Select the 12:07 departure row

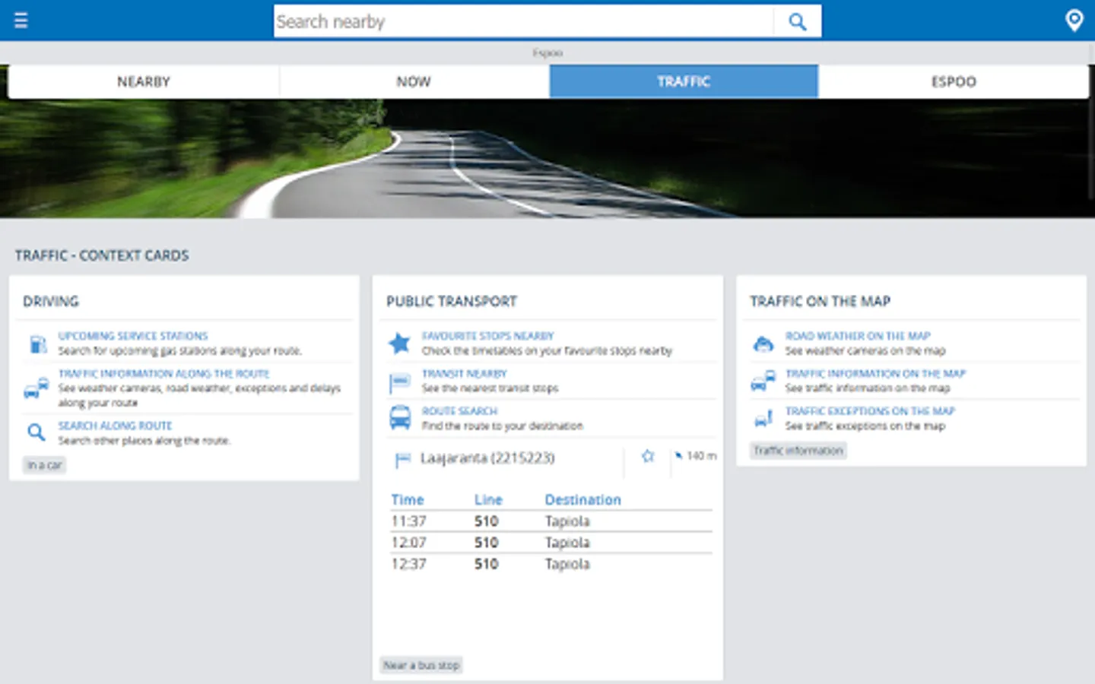click(551, 543)
